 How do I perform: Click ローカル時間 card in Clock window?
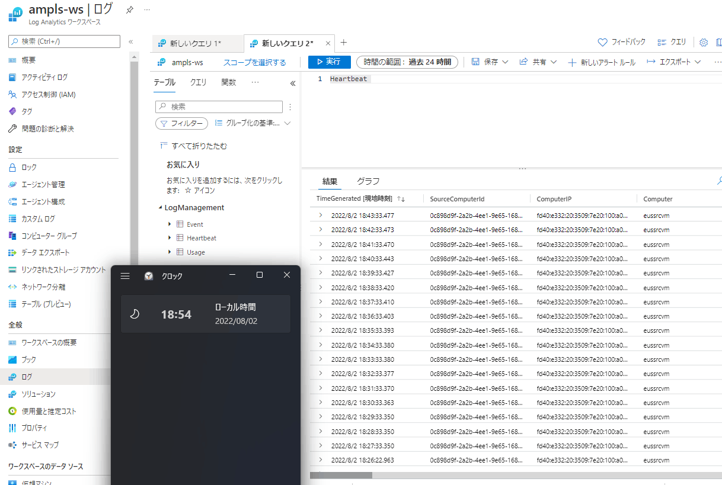coord(205,314)
